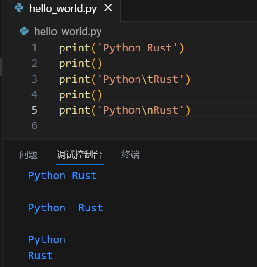
Task: Click the code print('Python\tRust') on line 3
Action: click(x=125, y=79)
